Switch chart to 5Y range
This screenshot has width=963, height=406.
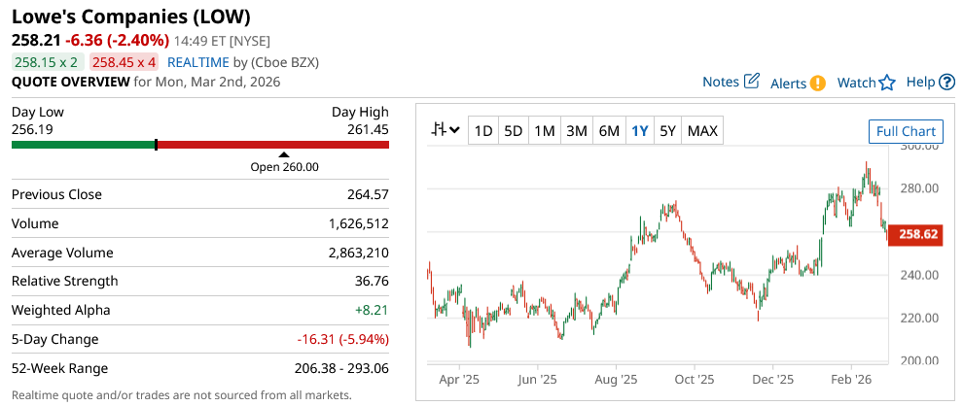pyautogui.click(x=667, y=131)
